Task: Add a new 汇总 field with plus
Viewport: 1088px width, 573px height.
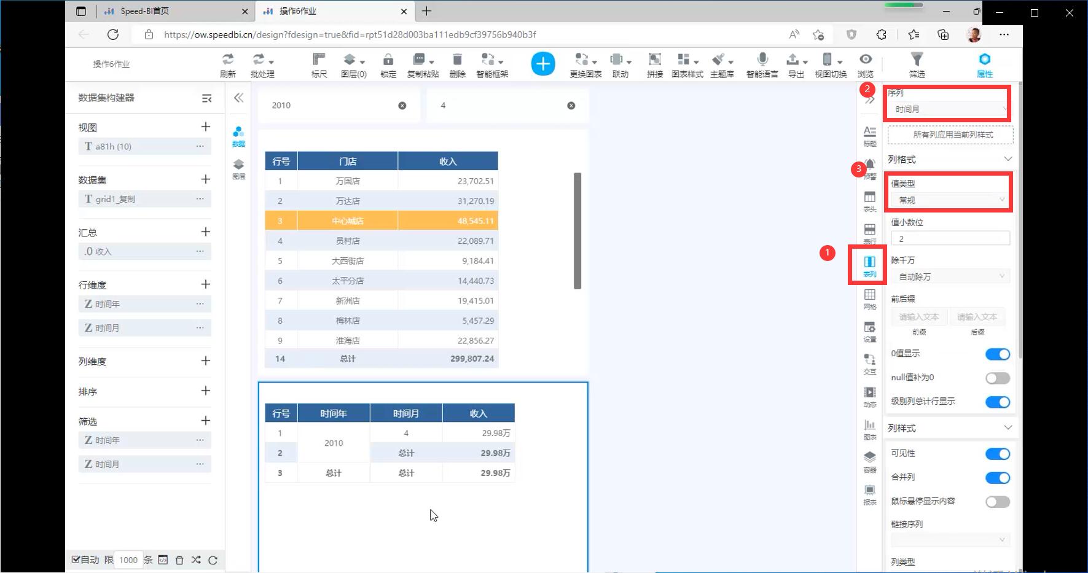Action: [x=206, y=232]
